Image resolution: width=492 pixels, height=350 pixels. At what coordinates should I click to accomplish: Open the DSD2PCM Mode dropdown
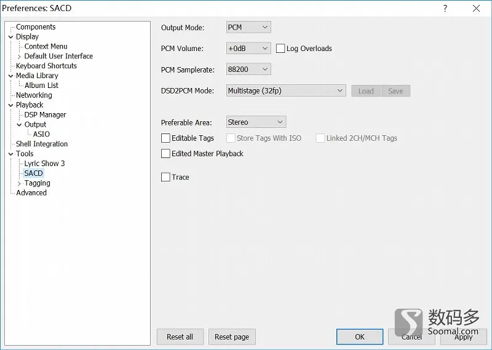pyautogui.click(x=286, y=90)
